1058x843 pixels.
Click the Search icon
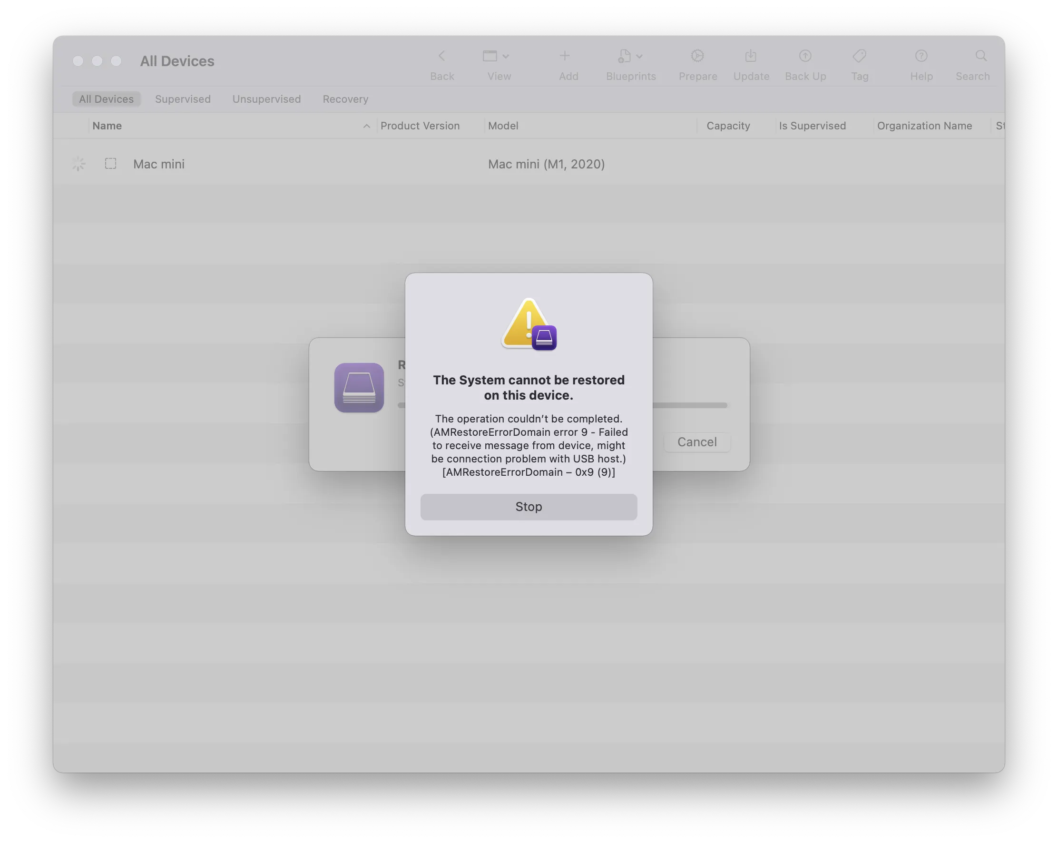980,57
